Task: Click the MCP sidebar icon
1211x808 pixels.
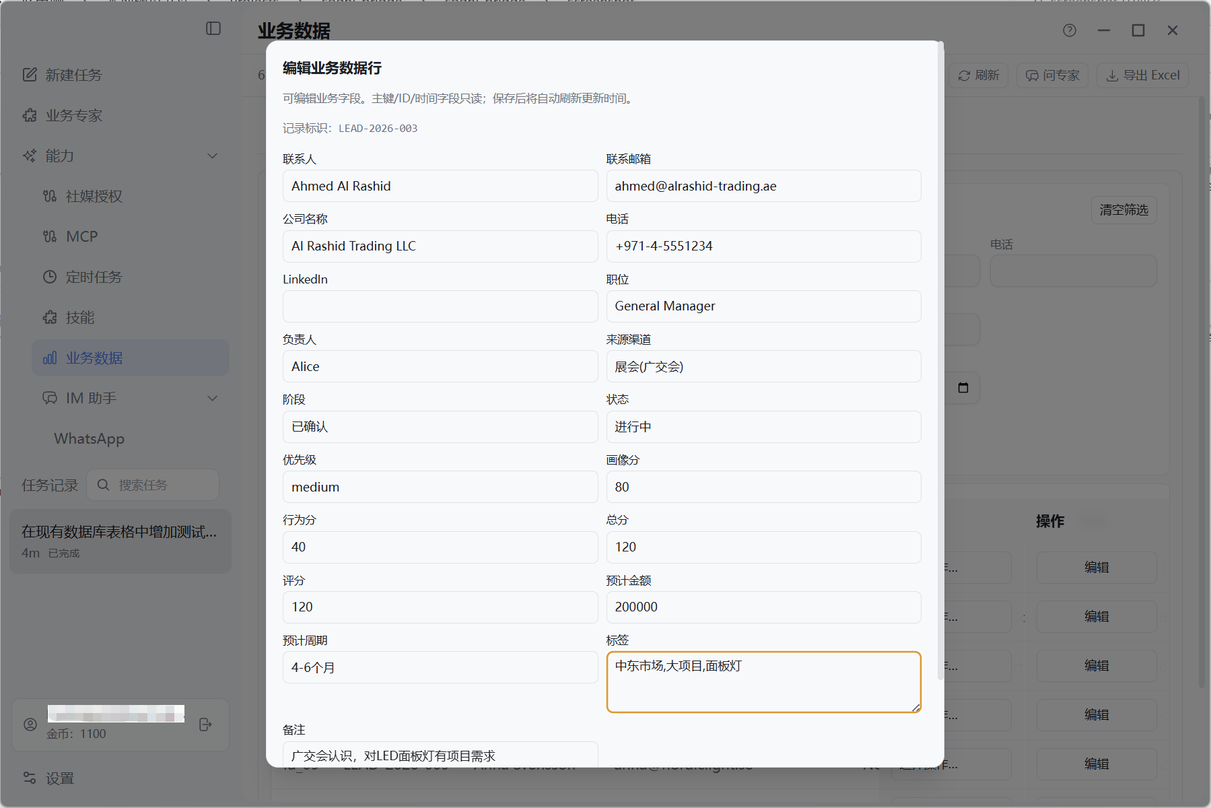Action: tap(50, 236)
